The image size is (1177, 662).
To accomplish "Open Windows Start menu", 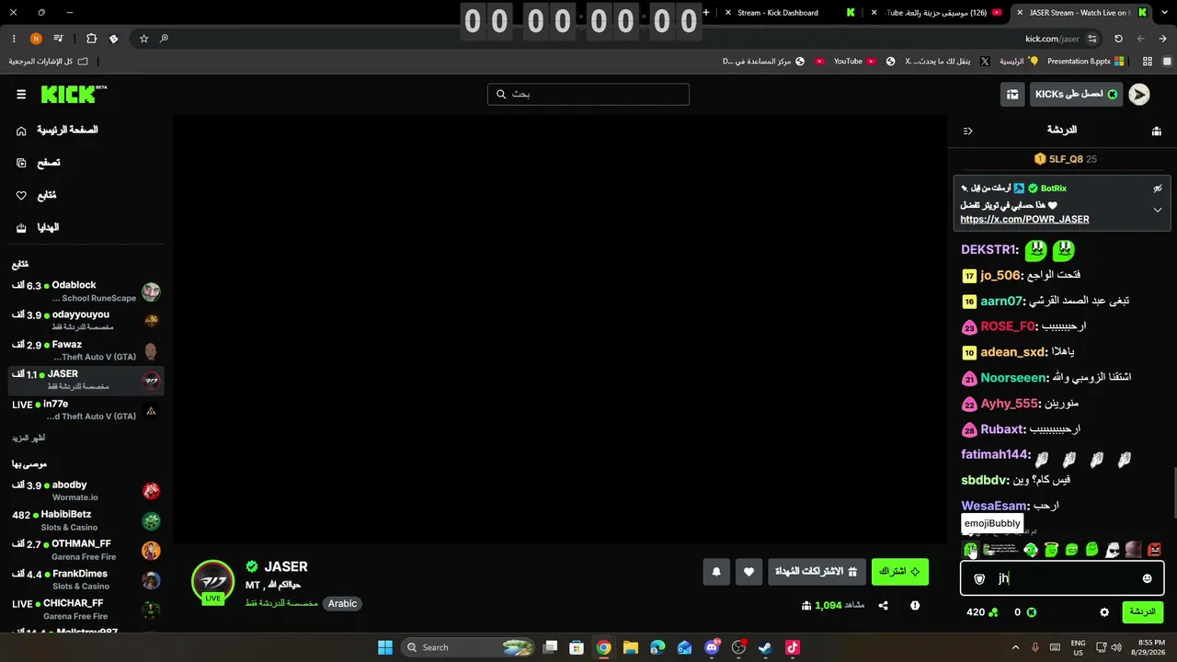I will 385,647.
